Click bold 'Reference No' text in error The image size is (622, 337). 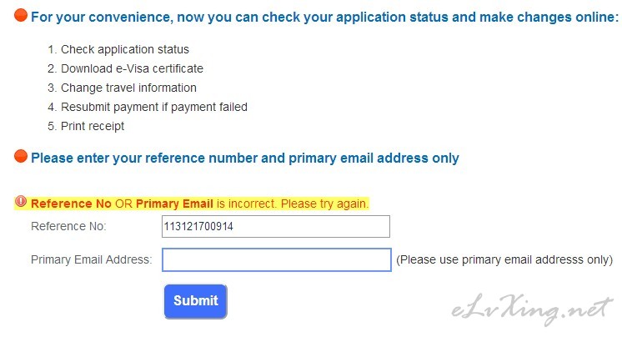(x=71, y=204)
